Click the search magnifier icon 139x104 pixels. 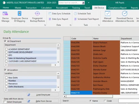[83, 3]
